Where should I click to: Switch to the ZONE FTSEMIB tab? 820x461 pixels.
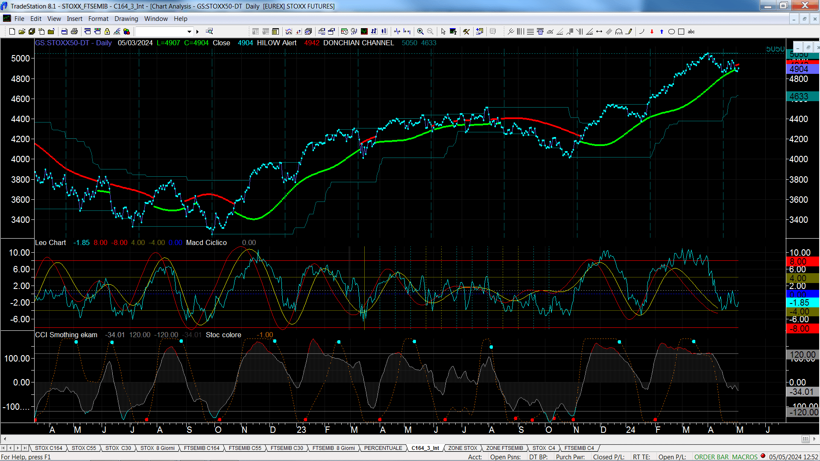point(504,448)
